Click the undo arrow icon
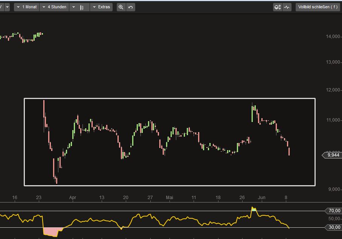 point(130,7)
